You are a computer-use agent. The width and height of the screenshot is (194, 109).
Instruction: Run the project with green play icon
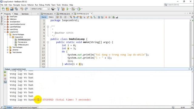(68, 9)
